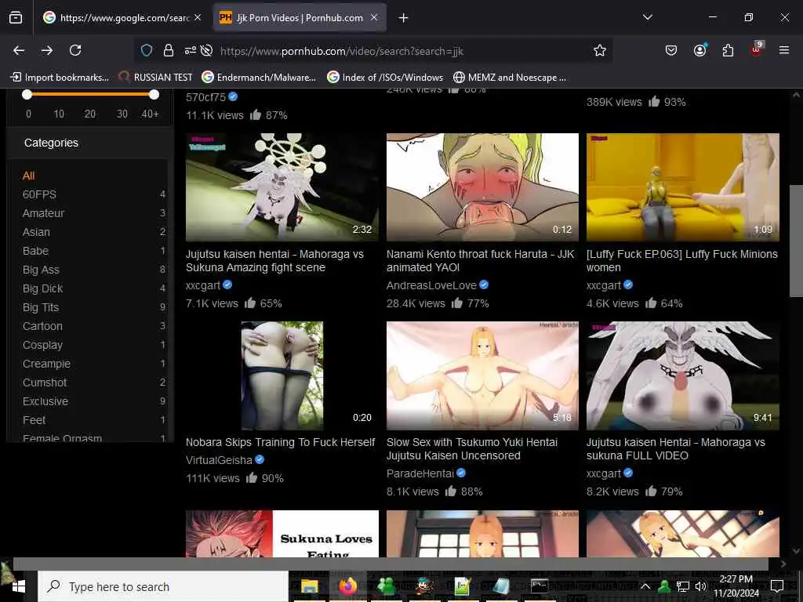Click the left handle of the duration slider

pos(27,94)
